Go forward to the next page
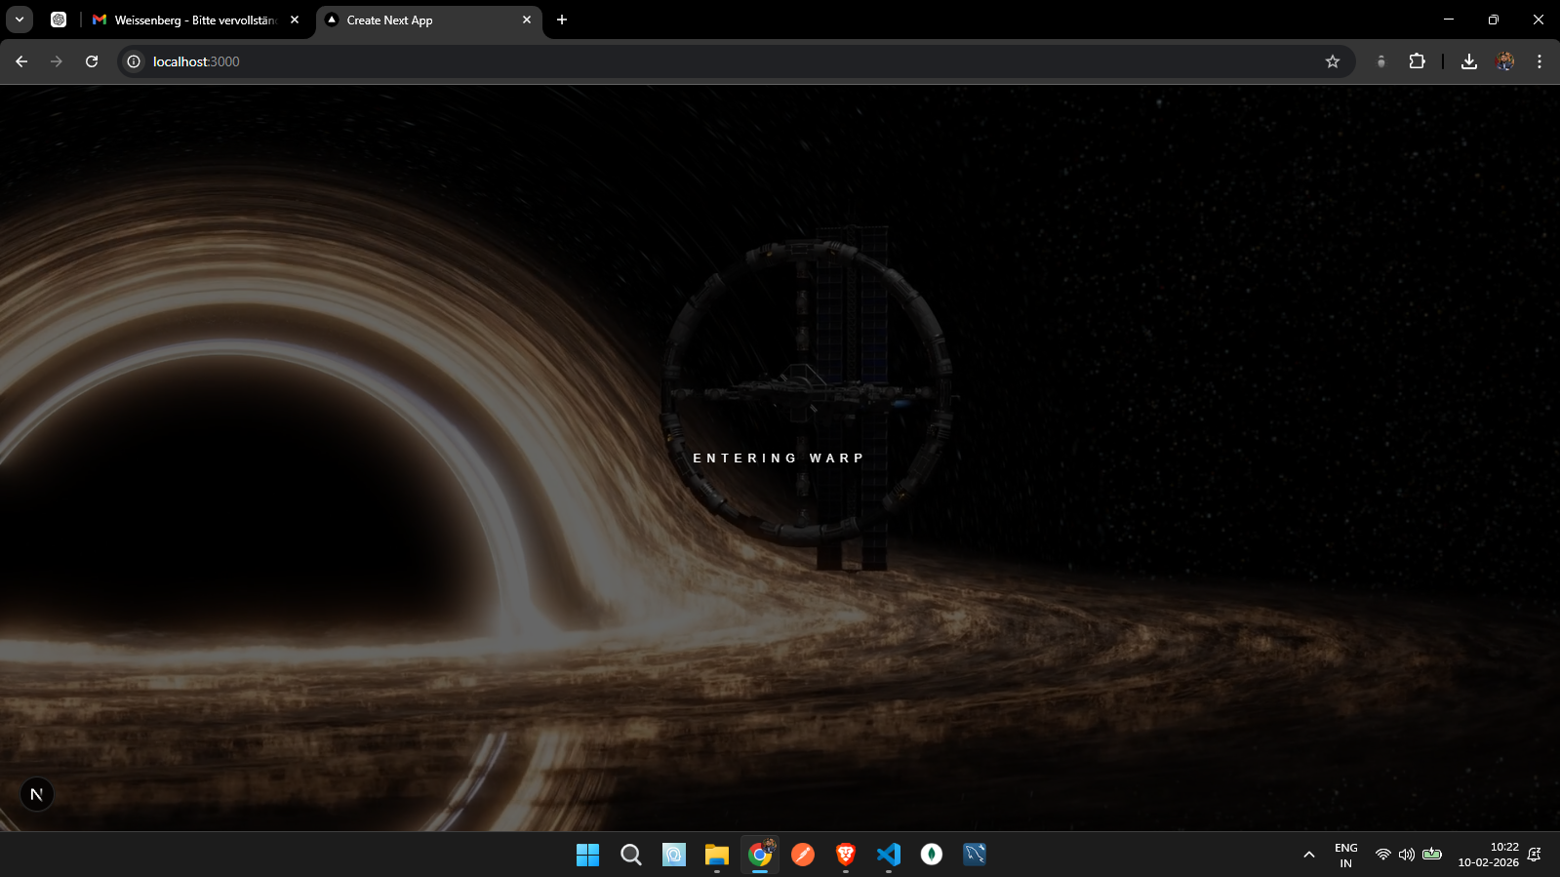 [57, 61]
